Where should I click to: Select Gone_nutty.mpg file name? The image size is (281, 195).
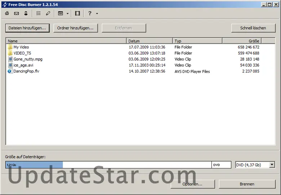[x=28, y=59]
